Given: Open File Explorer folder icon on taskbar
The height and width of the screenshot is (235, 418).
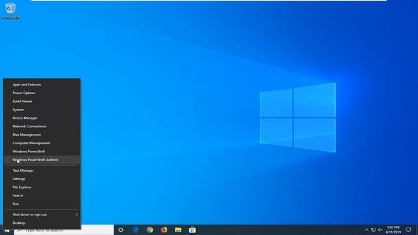Looking at the screenshot, I should point(178,230).
